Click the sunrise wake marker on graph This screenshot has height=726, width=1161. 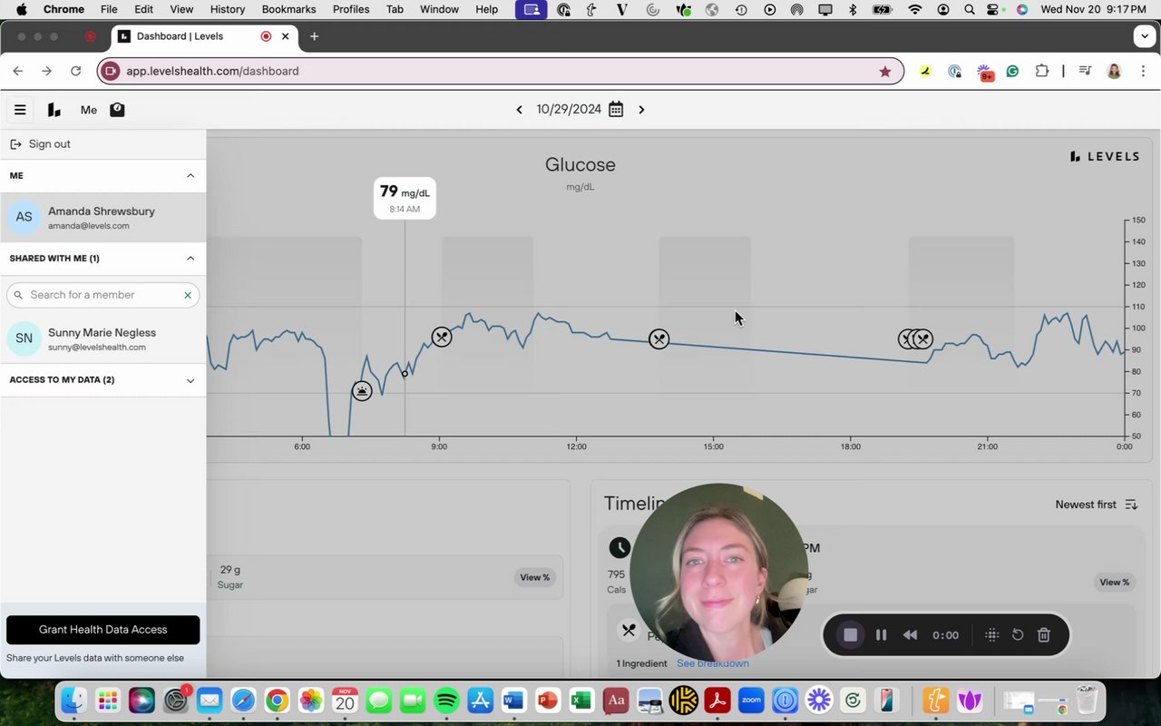pyautogui.click(x=362, y=391)
